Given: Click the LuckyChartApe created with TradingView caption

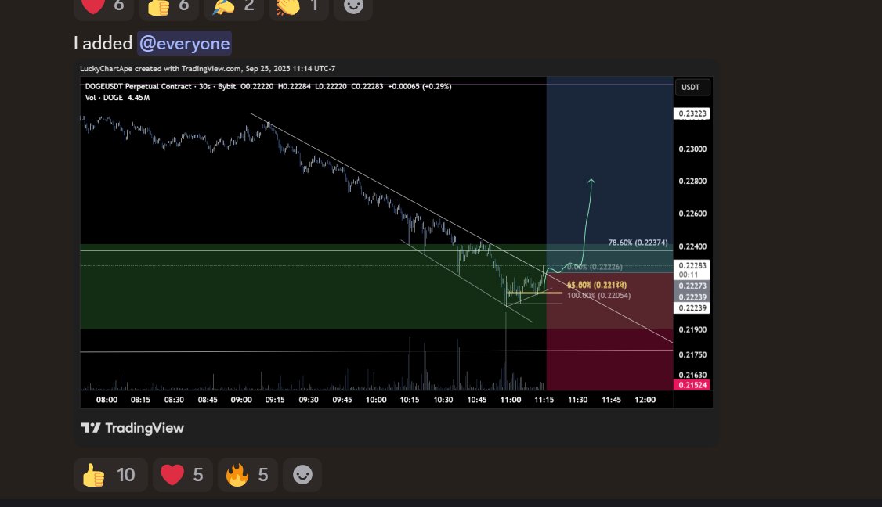Looking at the screenshot, I should [208, 69].
